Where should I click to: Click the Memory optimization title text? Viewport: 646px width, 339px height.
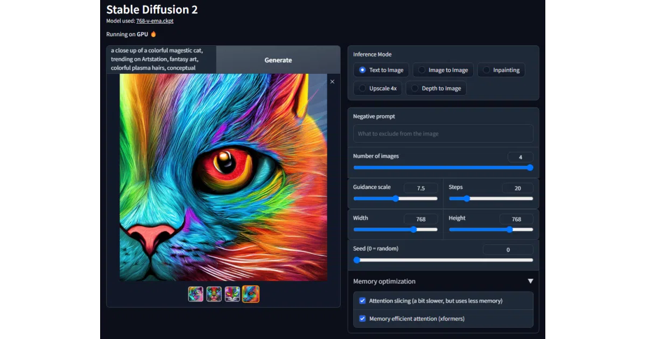[384, 281]
